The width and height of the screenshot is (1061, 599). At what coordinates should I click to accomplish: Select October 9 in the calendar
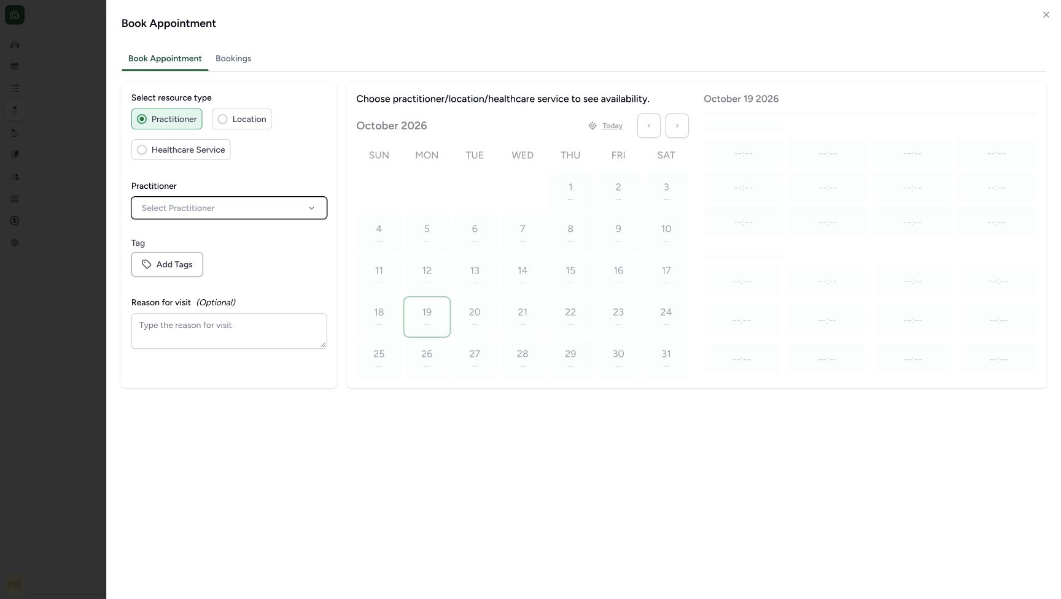tap(618, 234)
